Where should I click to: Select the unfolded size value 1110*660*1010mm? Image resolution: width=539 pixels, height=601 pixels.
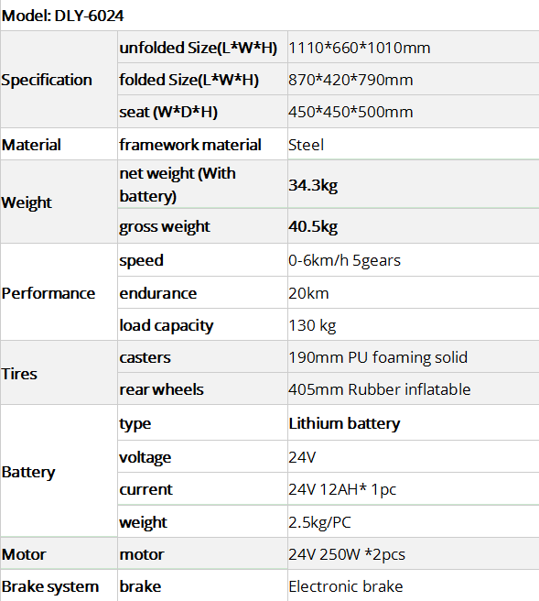point(359,48)
